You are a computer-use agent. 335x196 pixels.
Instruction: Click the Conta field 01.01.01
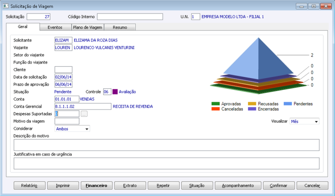click(x=67, y=99)
